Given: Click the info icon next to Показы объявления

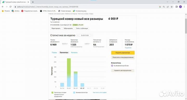Looking at the screenshot, I should coord(59,42).
